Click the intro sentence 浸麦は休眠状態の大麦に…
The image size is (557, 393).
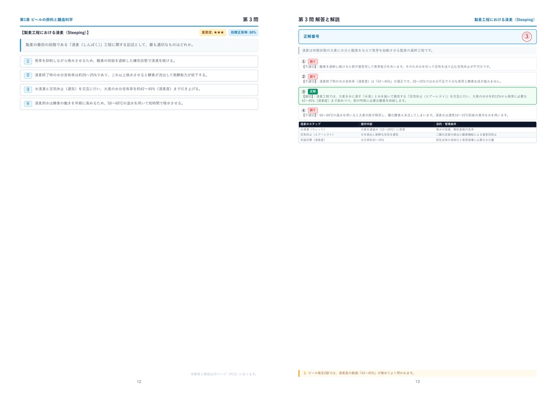pyautogui.click(x=368, y=50)
